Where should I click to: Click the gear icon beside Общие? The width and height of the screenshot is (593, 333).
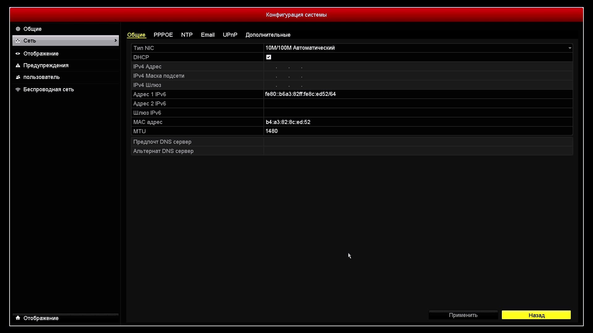[x=18, y=29]
